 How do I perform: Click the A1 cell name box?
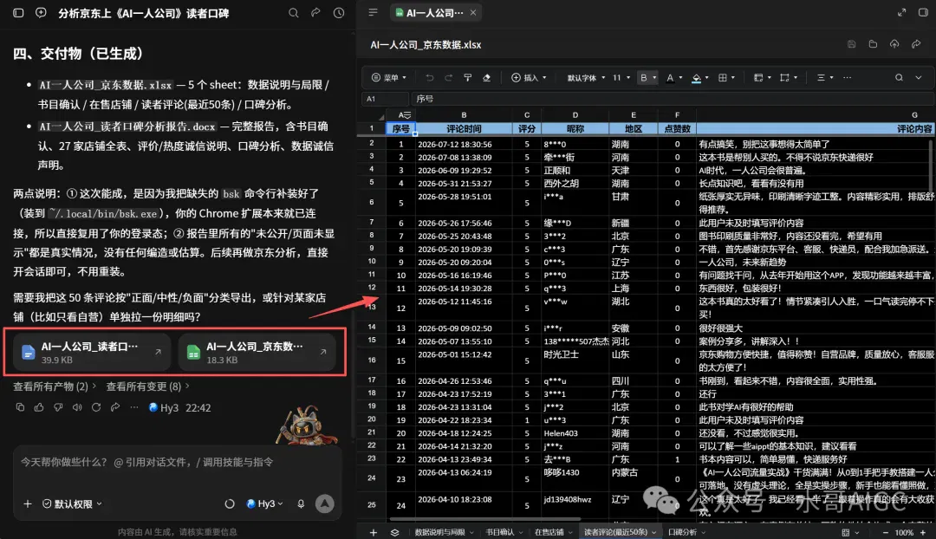(385, 99)
